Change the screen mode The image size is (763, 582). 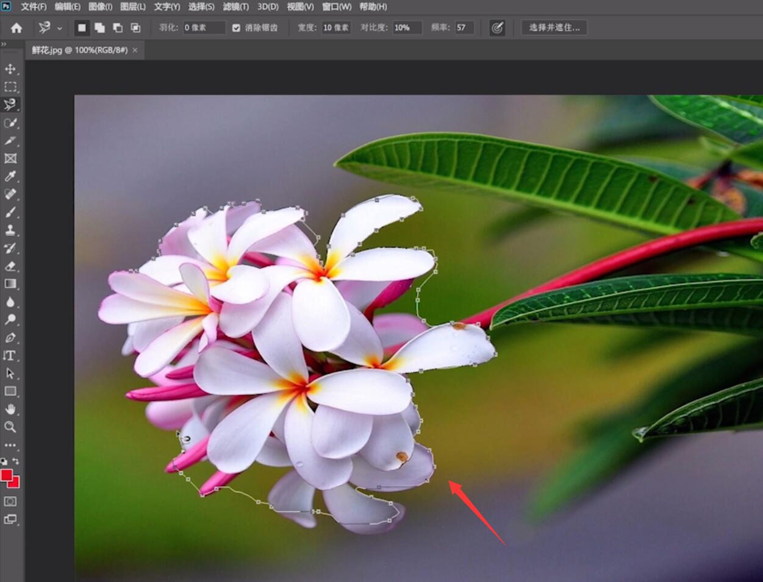click(10, 520)
